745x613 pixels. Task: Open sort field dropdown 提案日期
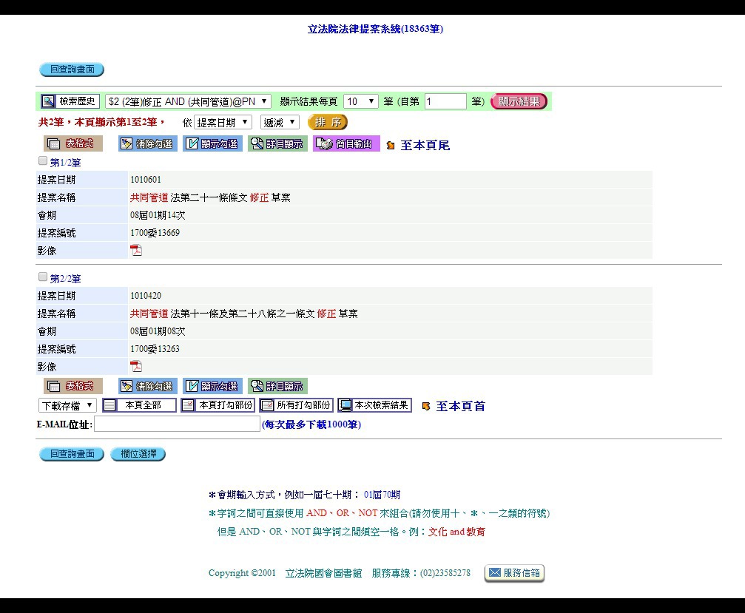pyautogui.click(x=223, y=123)
